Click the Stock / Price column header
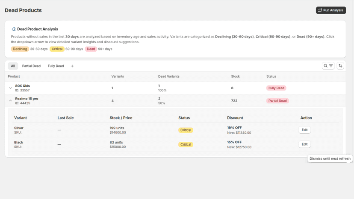 coord(121,118)
